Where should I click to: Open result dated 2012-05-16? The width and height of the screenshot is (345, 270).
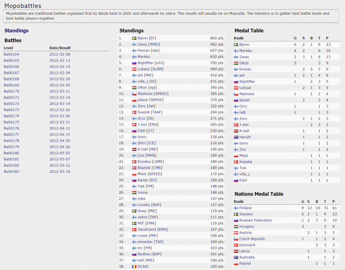[x=60, y=172]
